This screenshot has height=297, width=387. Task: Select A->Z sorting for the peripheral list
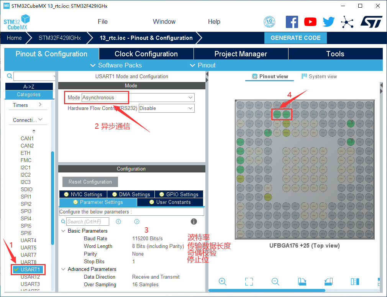29,87
